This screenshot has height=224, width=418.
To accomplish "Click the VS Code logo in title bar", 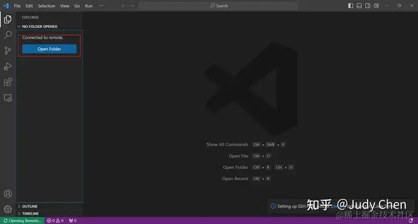I will [6, 6].
